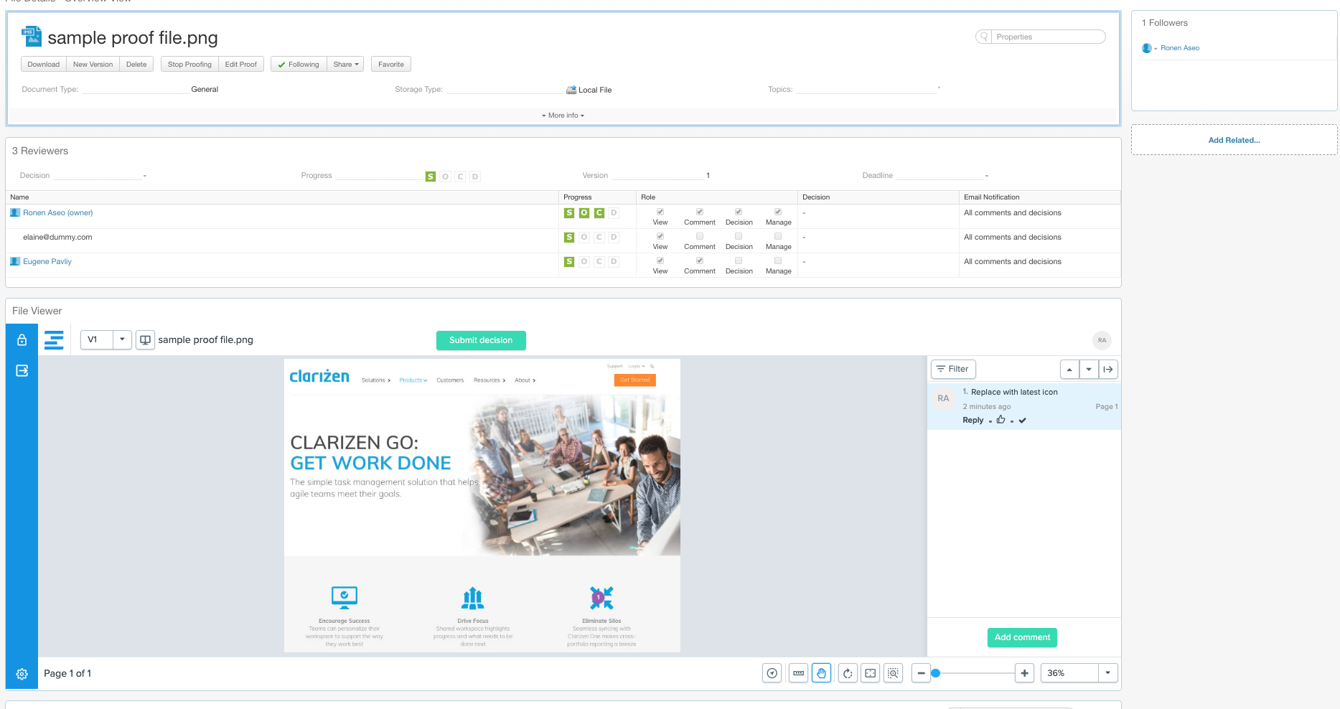1340x709 pixels.
Task: Click the ruler measurement tool
Action: (798, 673)
